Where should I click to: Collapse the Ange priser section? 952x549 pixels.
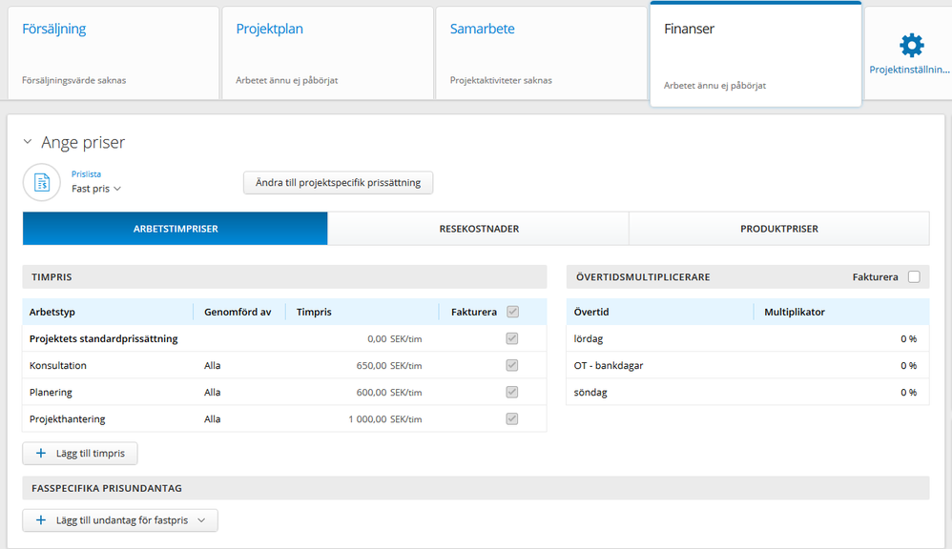pos(28,142)
